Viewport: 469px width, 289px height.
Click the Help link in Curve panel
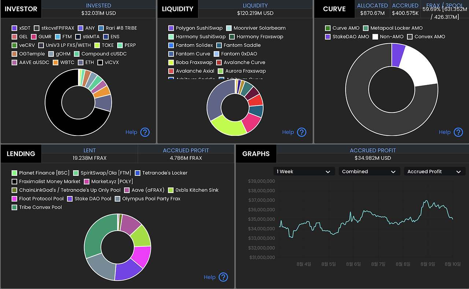[445, 132]
